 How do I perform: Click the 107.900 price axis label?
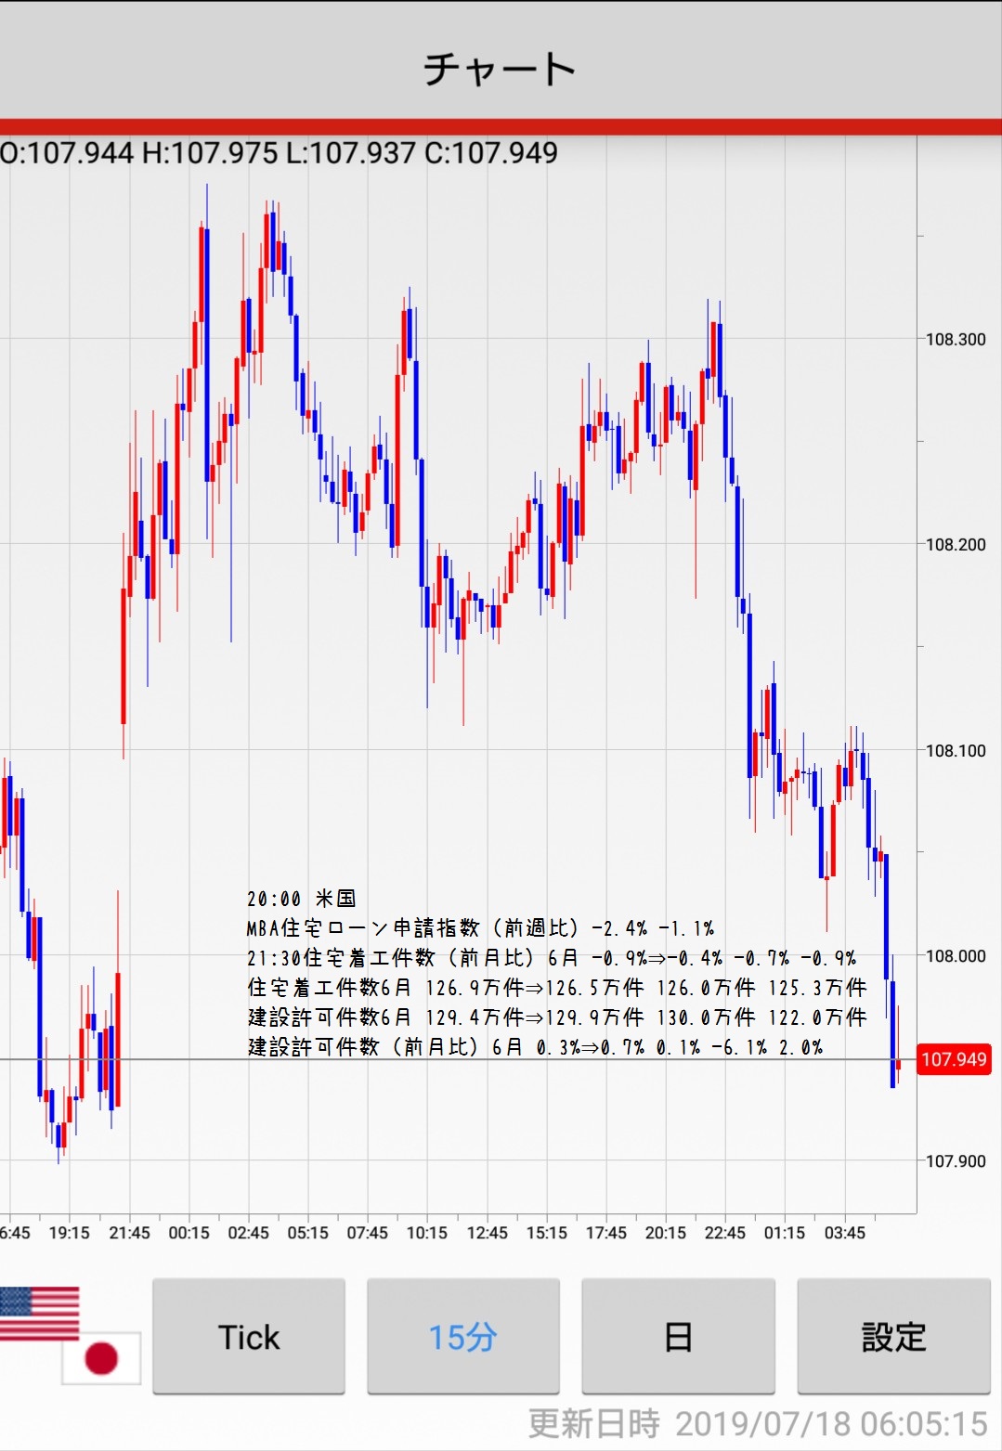click(956, 1161)
